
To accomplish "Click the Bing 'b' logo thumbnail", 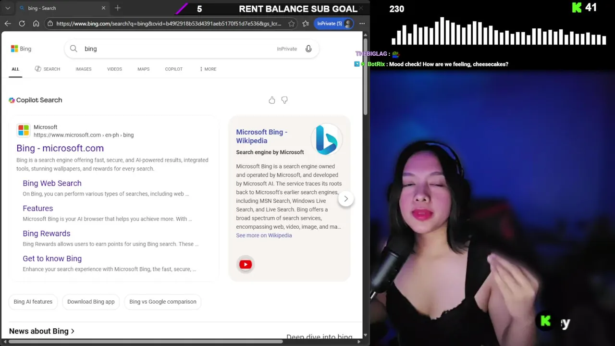I will [326, 140].
